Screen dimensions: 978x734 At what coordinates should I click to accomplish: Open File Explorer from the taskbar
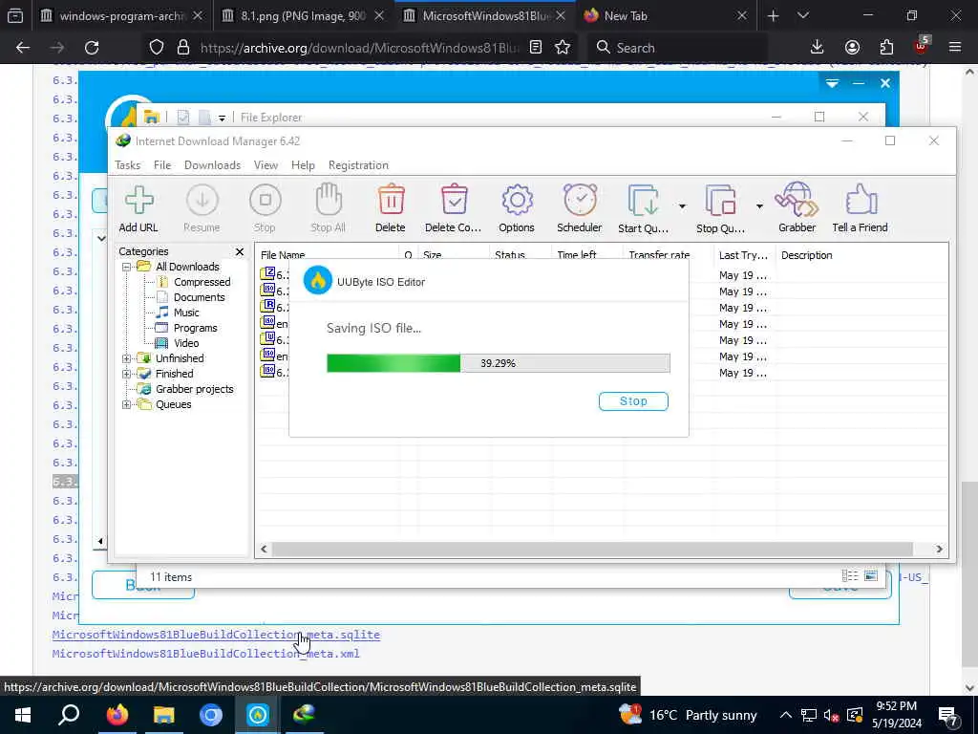click(x=164, y=715)
